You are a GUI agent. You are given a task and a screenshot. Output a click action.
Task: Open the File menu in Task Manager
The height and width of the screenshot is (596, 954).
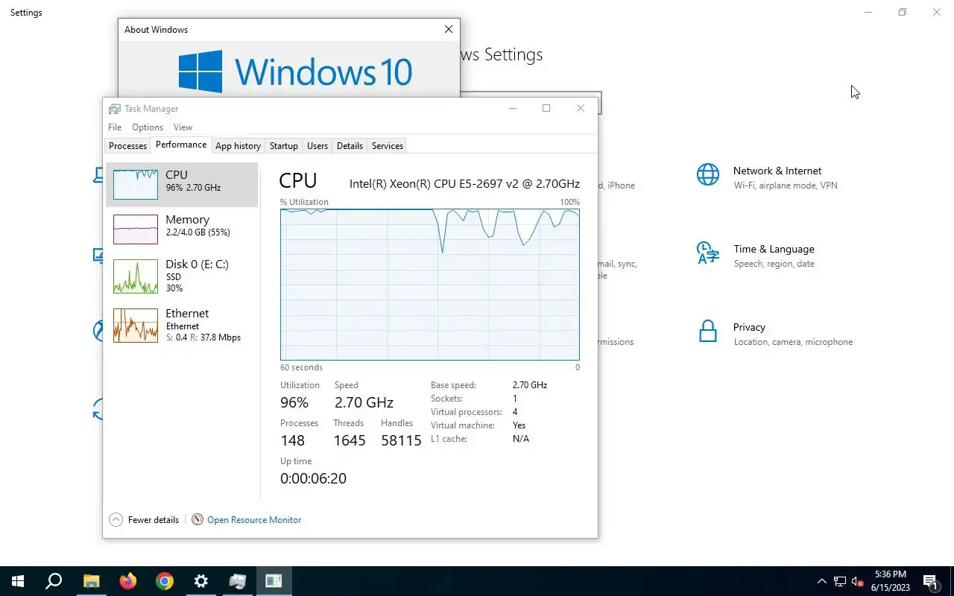[115, 127]
